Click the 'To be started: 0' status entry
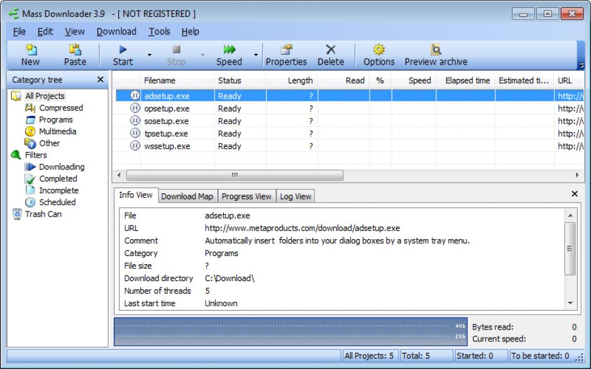Viewport: 591px width, 369px height. (x=540, y=355)
